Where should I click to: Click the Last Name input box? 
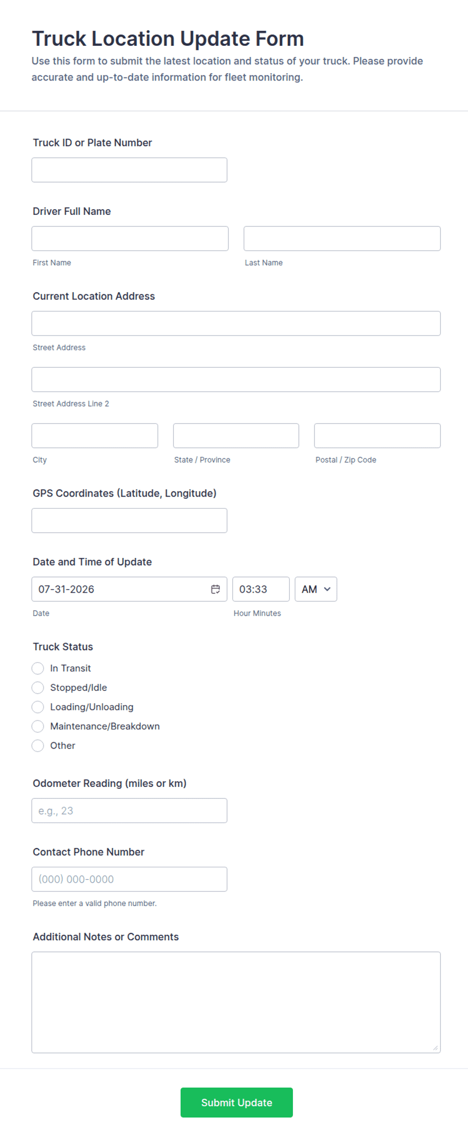coord(342,238)
